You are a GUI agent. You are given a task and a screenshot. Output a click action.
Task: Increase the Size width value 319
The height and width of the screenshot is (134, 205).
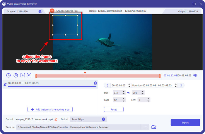pyautogui.click(x=124, y=91)
